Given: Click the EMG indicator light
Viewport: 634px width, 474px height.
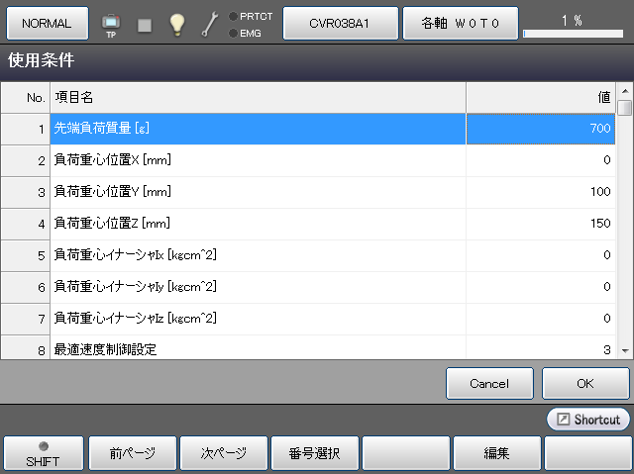Looking at the screenshot, I should click(x=233, y=33).
